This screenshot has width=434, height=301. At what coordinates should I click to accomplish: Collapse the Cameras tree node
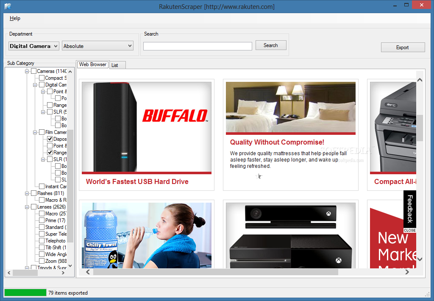click(x=27, y=71)
